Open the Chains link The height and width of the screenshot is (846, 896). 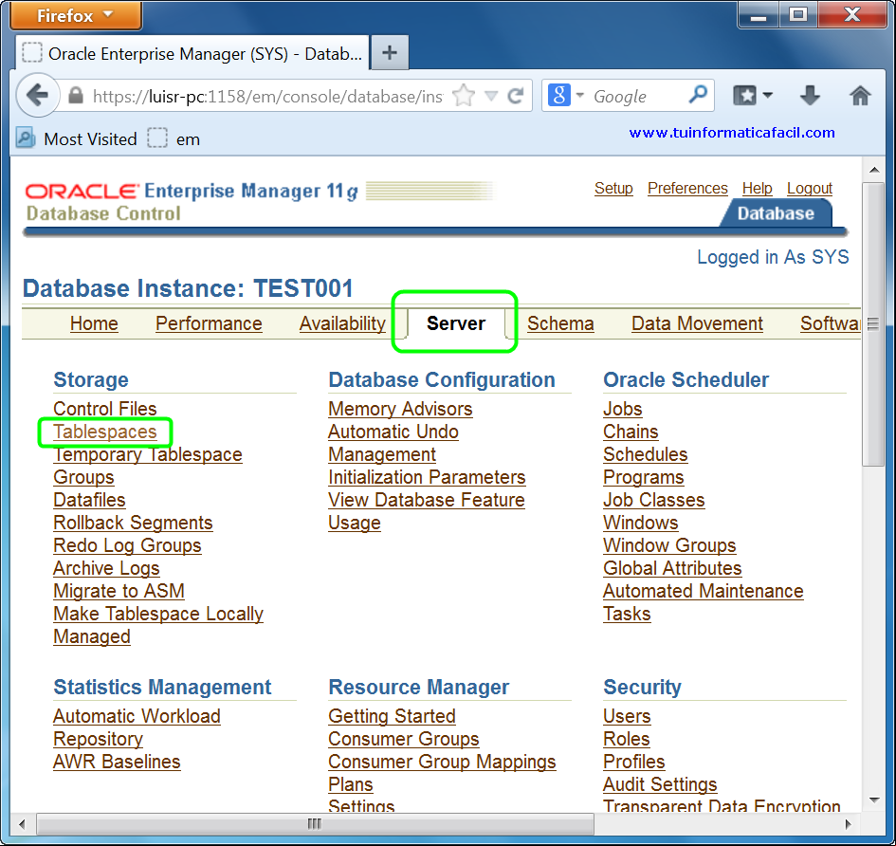coord(631,432)
